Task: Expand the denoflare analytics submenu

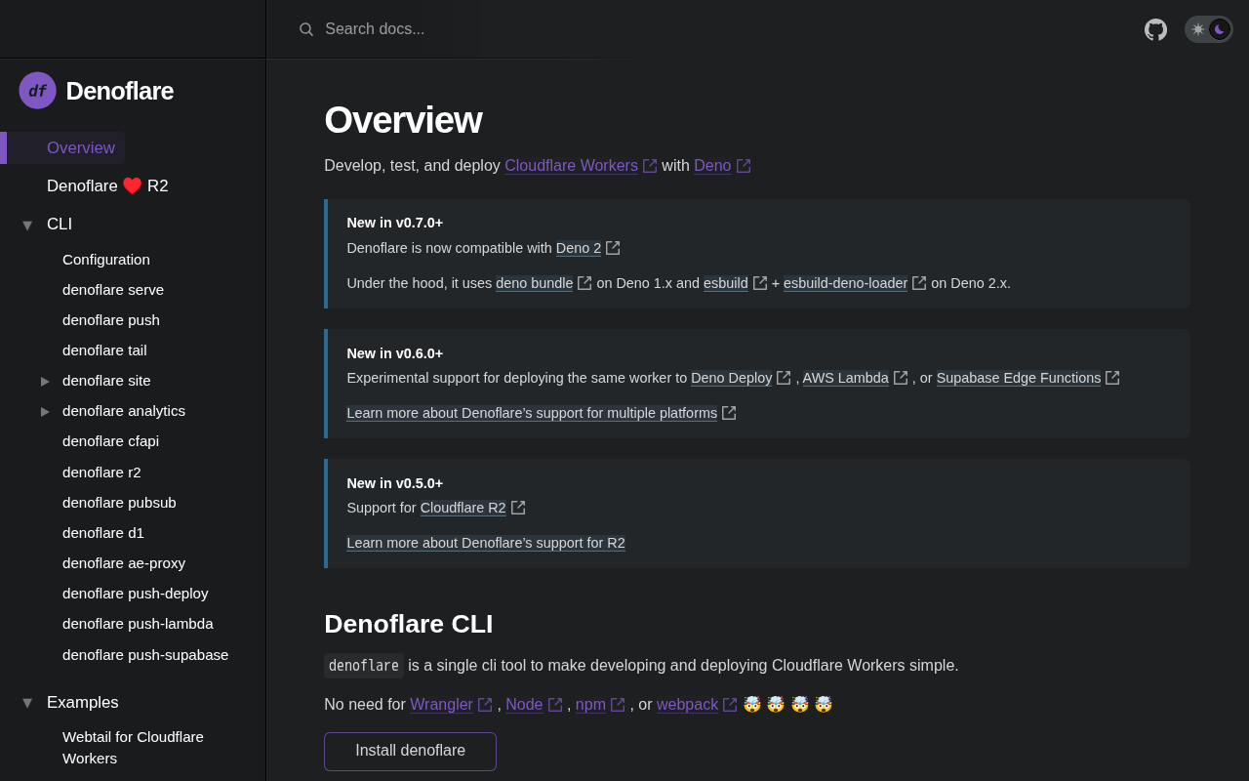Action: [x=45, y=411]
